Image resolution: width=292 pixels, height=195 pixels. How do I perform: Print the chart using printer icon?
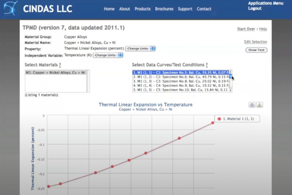252,105
